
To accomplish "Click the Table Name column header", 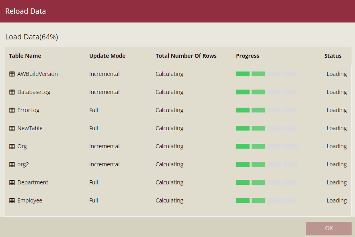I will 25,56.
